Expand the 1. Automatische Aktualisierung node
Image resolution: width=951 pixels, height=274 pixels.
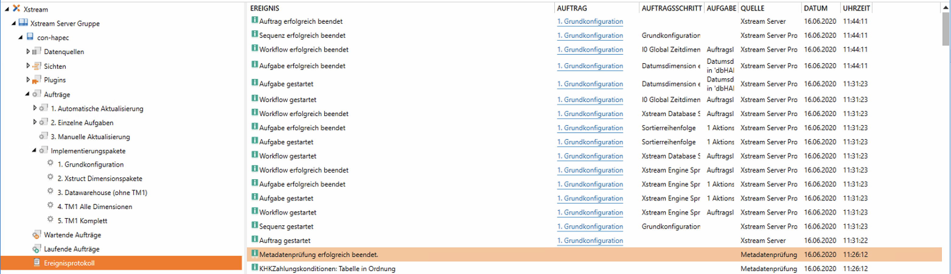35,108
